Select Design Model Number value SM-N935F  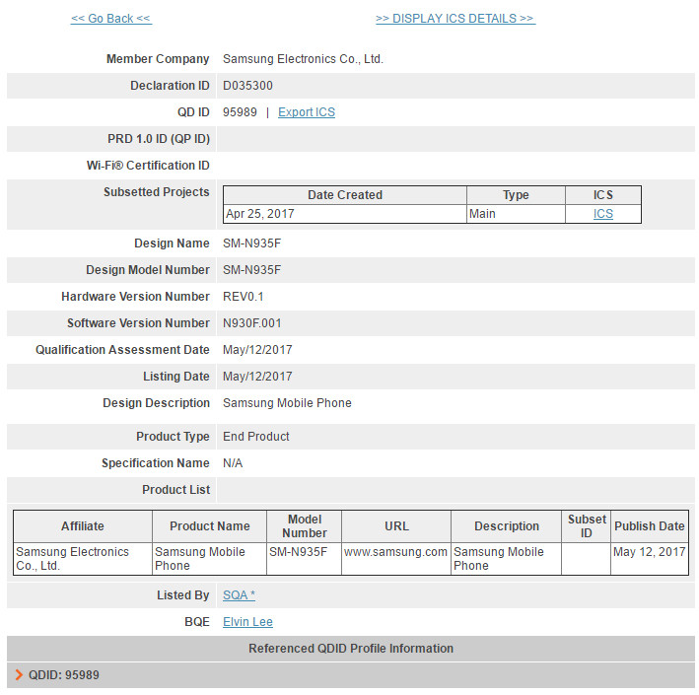pyautogui.click(x=251, y=270)
